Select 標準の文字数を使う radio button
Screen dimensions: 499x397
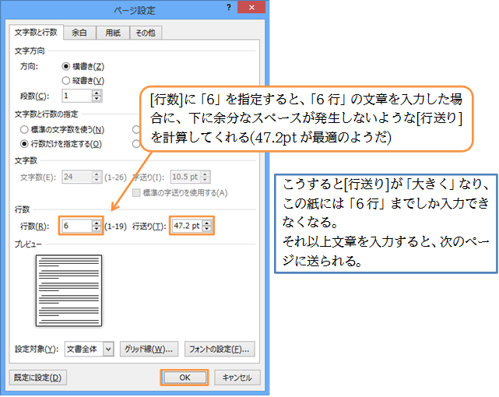click(x=24, y=130)
